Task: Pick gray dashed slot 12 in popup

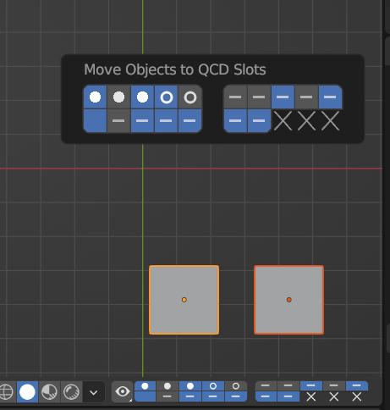Action: (x=118, y=120)
